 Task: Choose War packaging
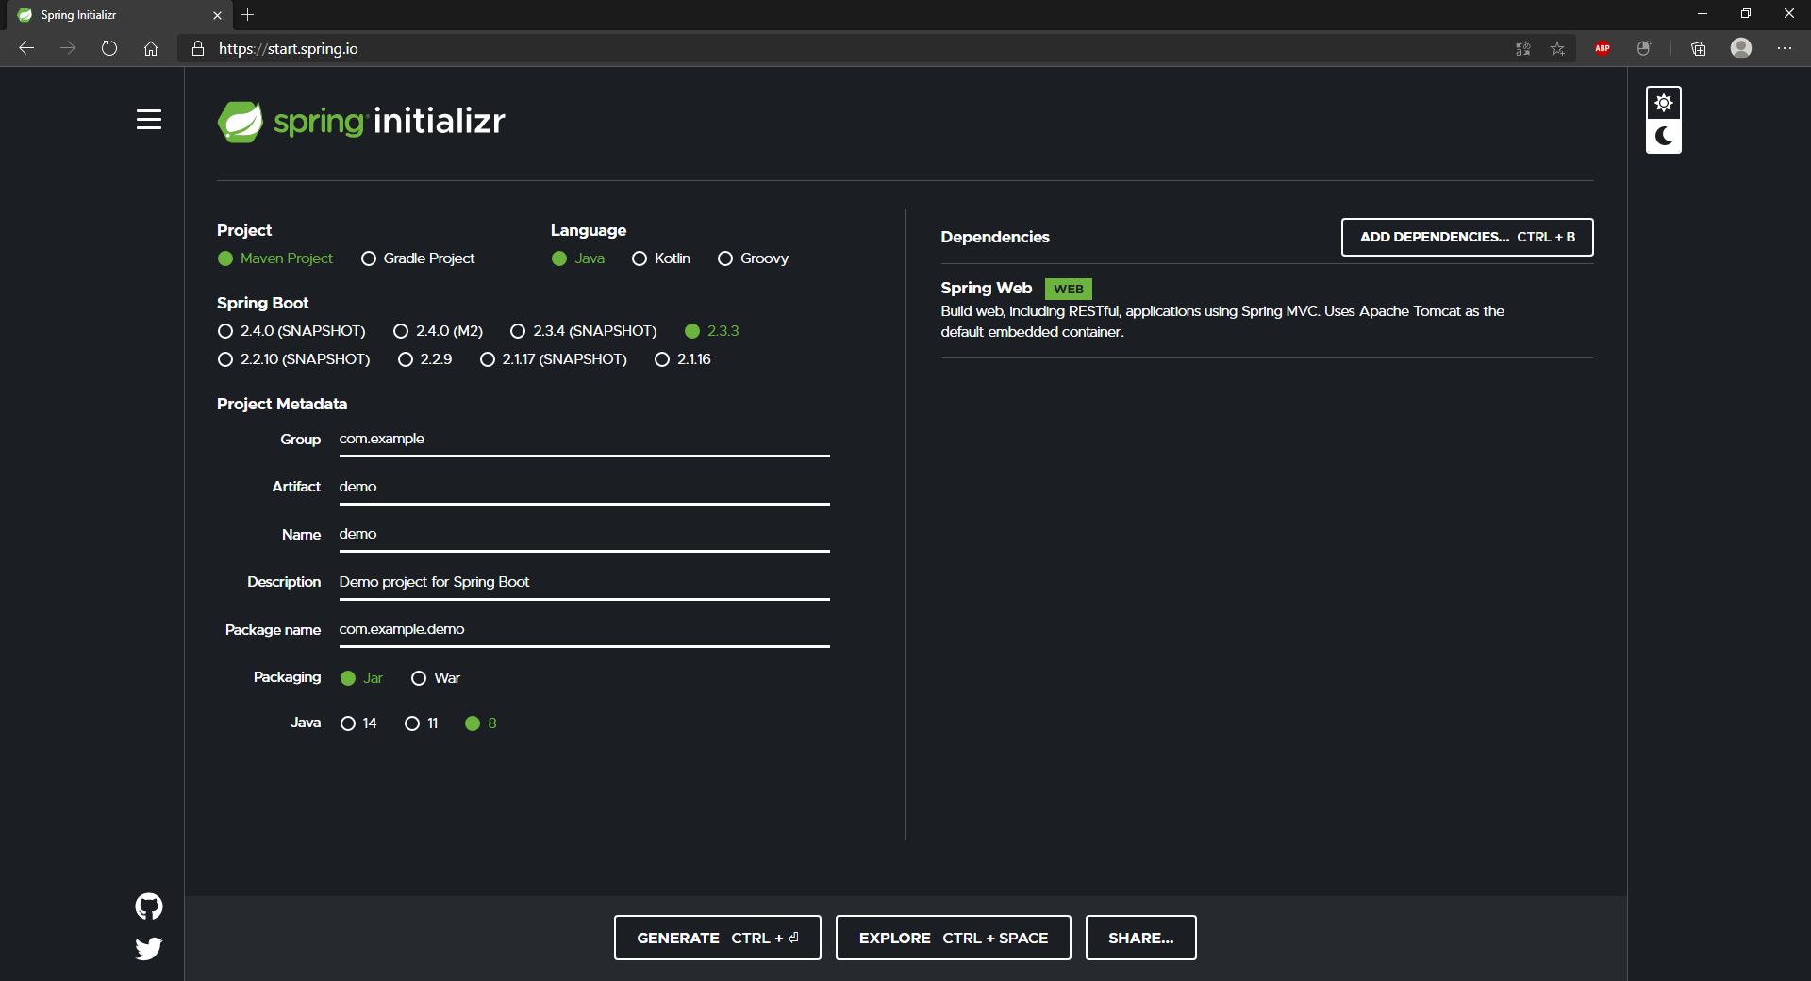pos(436,678)
